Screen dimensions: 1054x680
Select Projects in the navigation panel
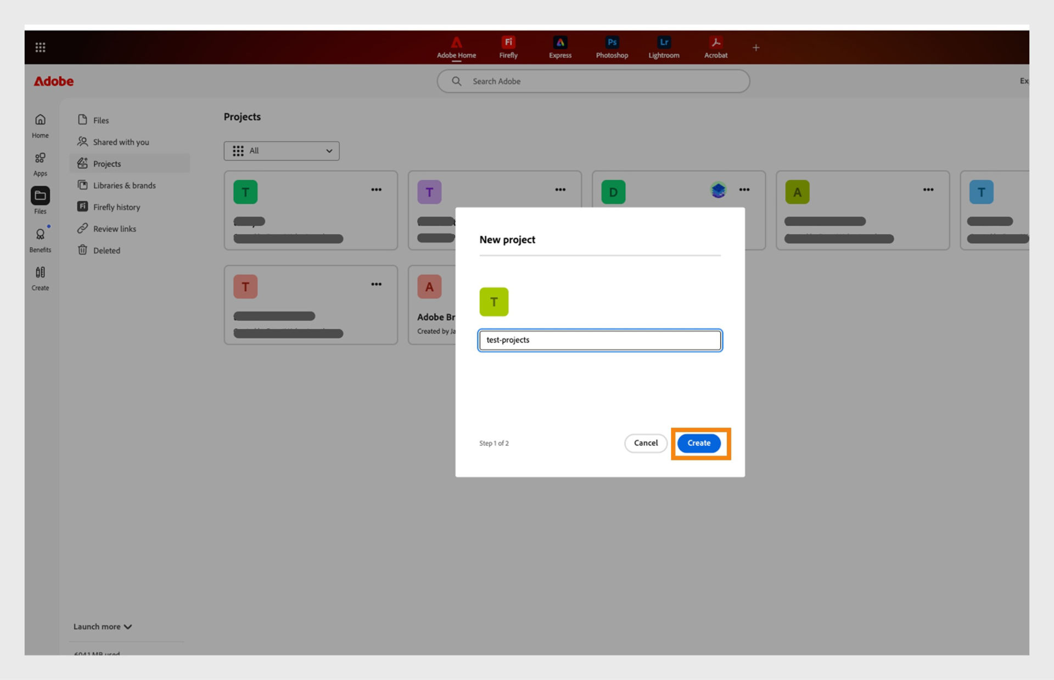pos(107,163)
